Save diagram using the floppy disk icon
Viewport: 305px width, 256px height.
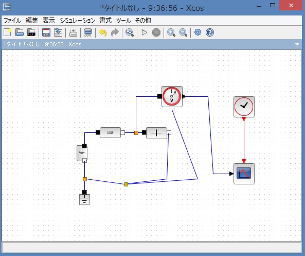[x=46, y=32]
